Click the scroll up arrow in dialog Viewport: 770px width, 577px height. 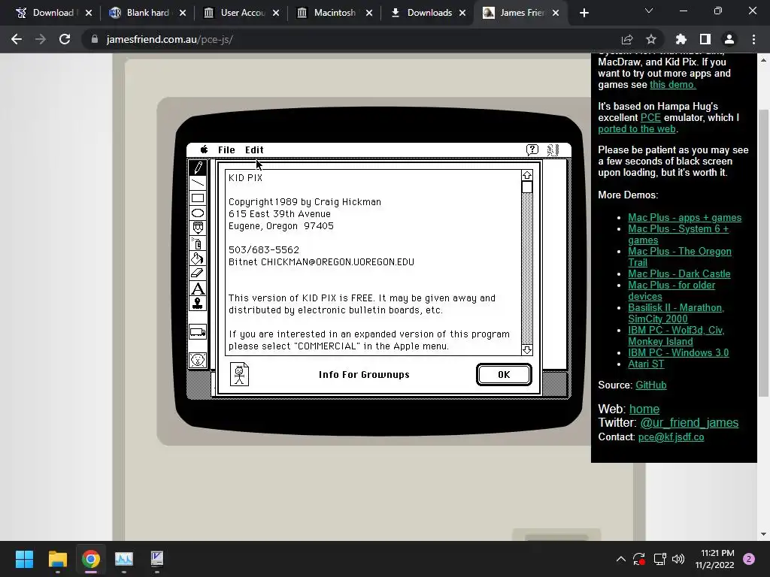[x=527, y=176]
